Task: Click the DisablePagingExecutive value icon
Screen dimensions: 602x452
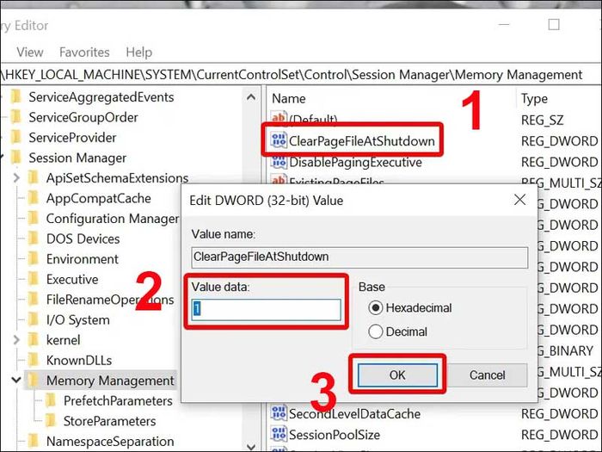Action: coord(279,162)
